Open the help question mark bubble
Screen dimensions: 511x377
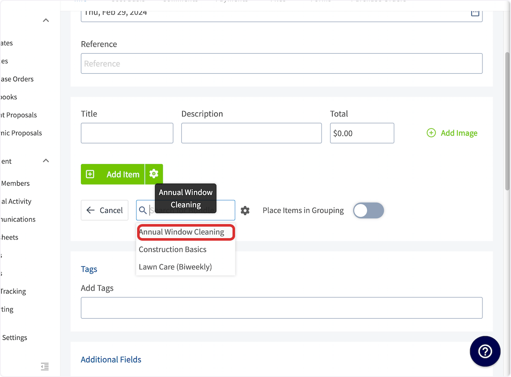(x=485, y=351)
